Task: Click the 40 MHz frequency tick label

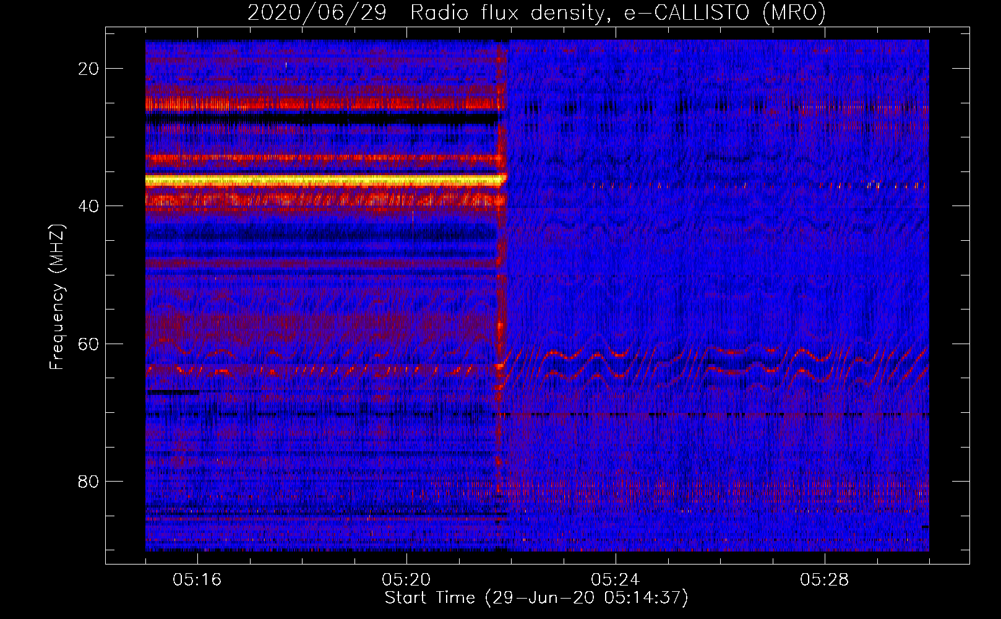Action: point(88,206)
